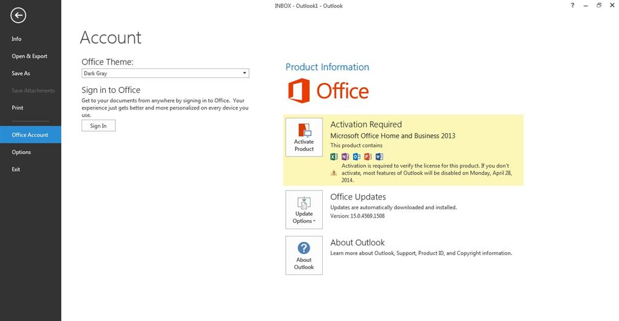Click greyed Save Attachments entry
Image resolution: width=619 pixels, height=321 pixels.
33,91
